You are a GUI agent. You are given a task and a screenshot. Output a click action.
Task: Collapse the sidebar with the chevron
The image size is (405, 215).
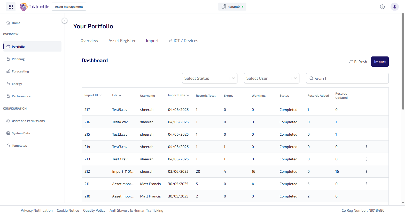coord(65,21)
